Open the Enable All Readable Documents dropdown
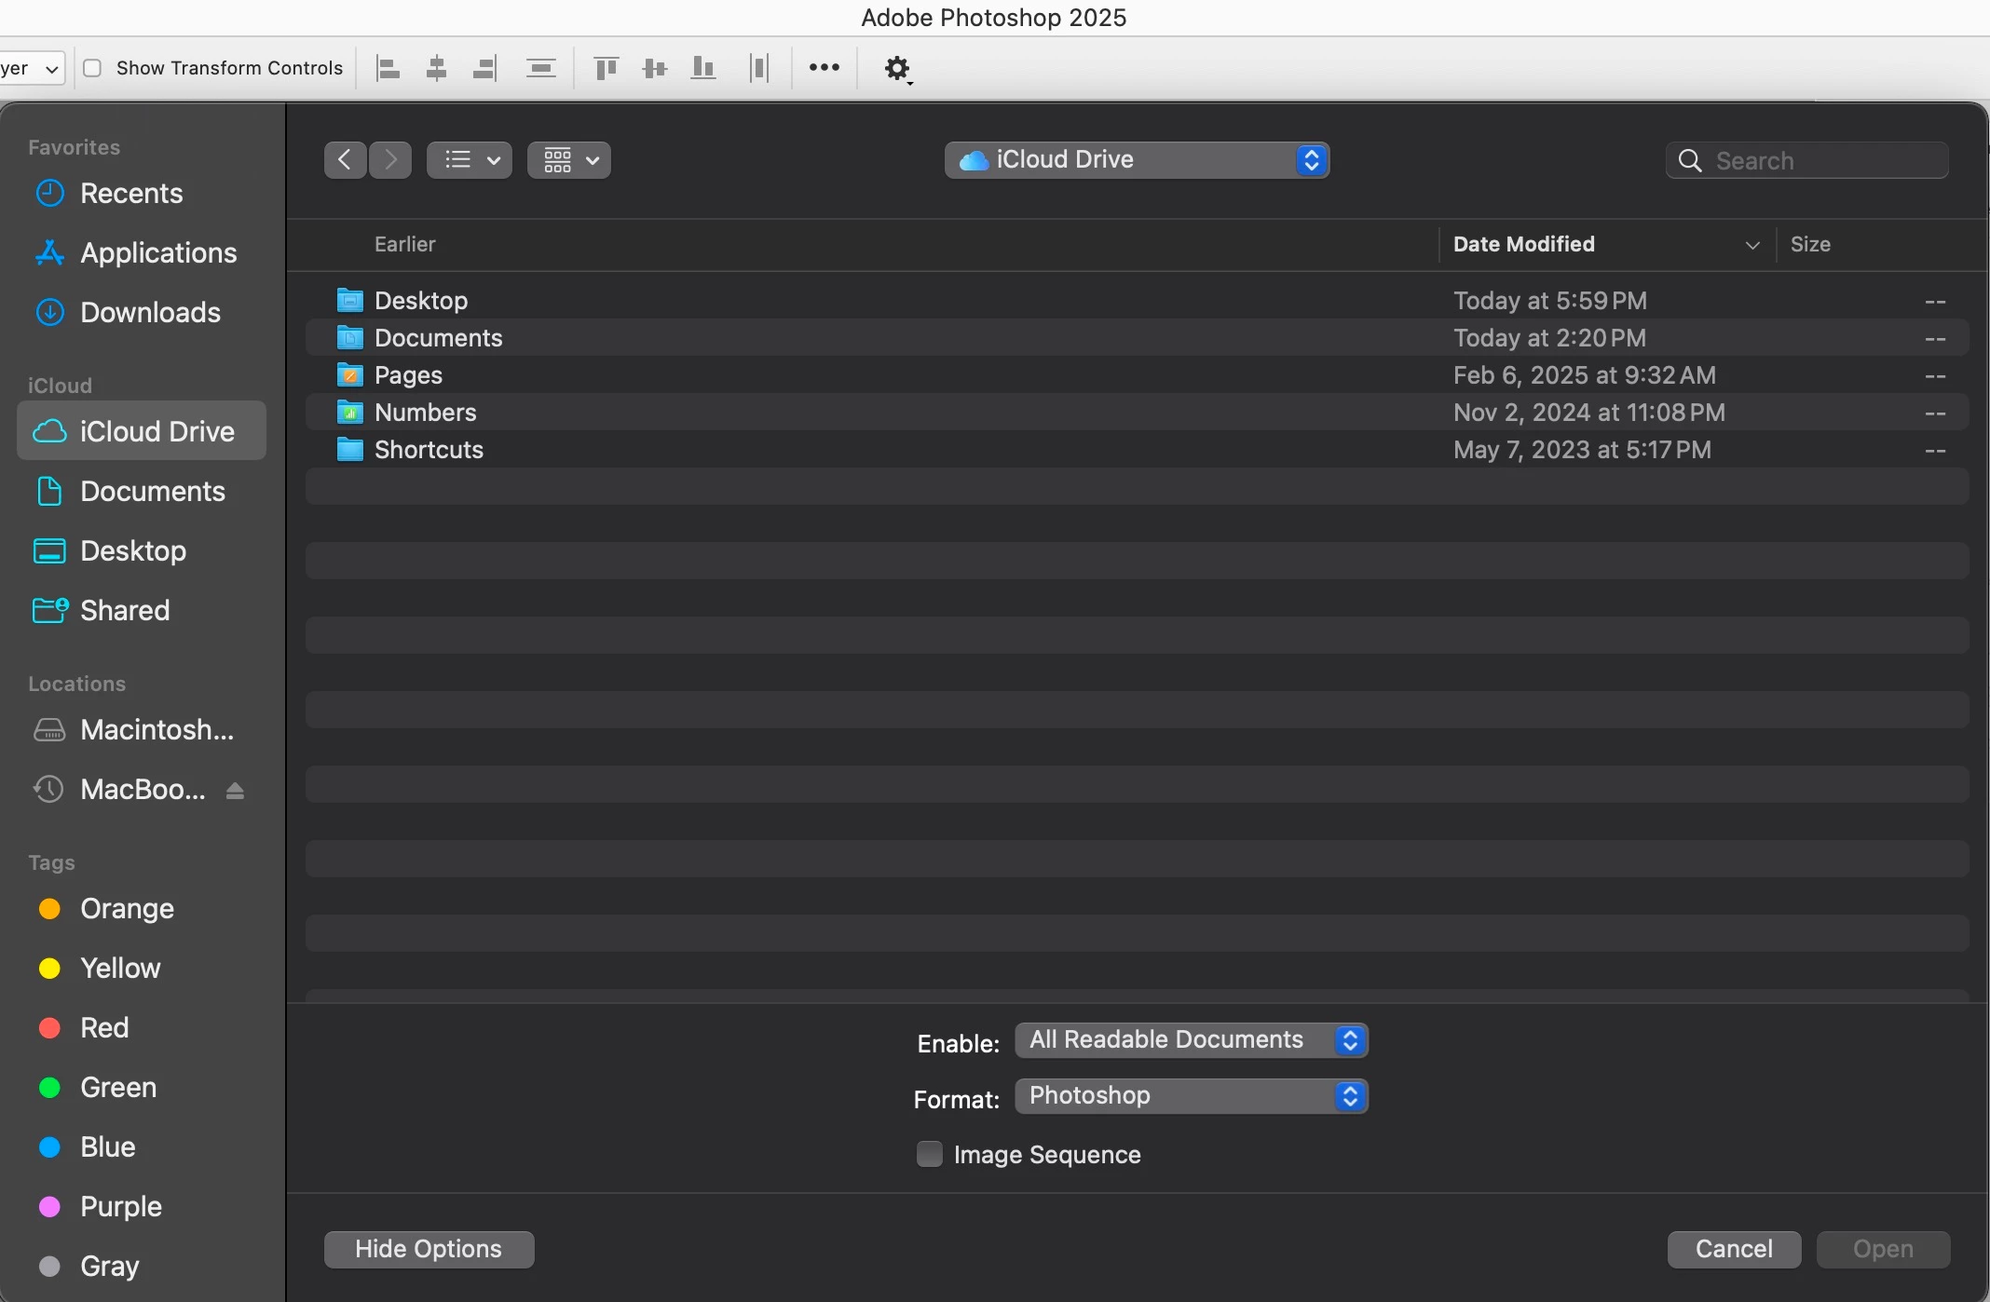 pyautogui.click(x=1191, y=1040)
